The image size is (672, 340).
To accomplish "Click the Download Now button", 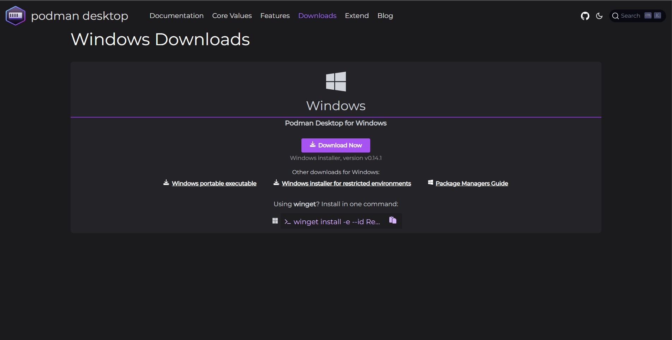I will click(335, 145).
